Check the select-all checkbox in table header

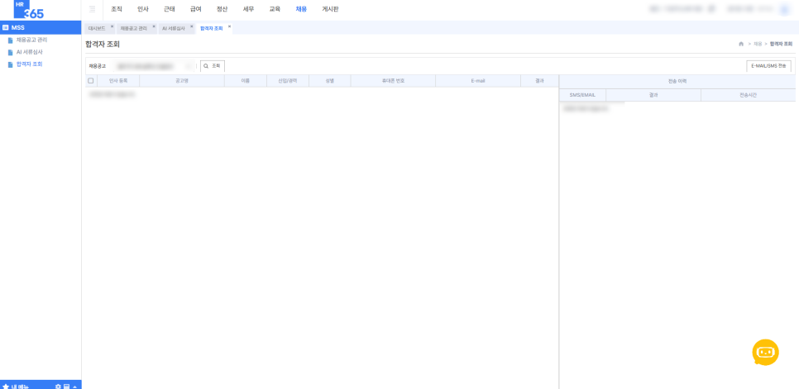[91, 81]
